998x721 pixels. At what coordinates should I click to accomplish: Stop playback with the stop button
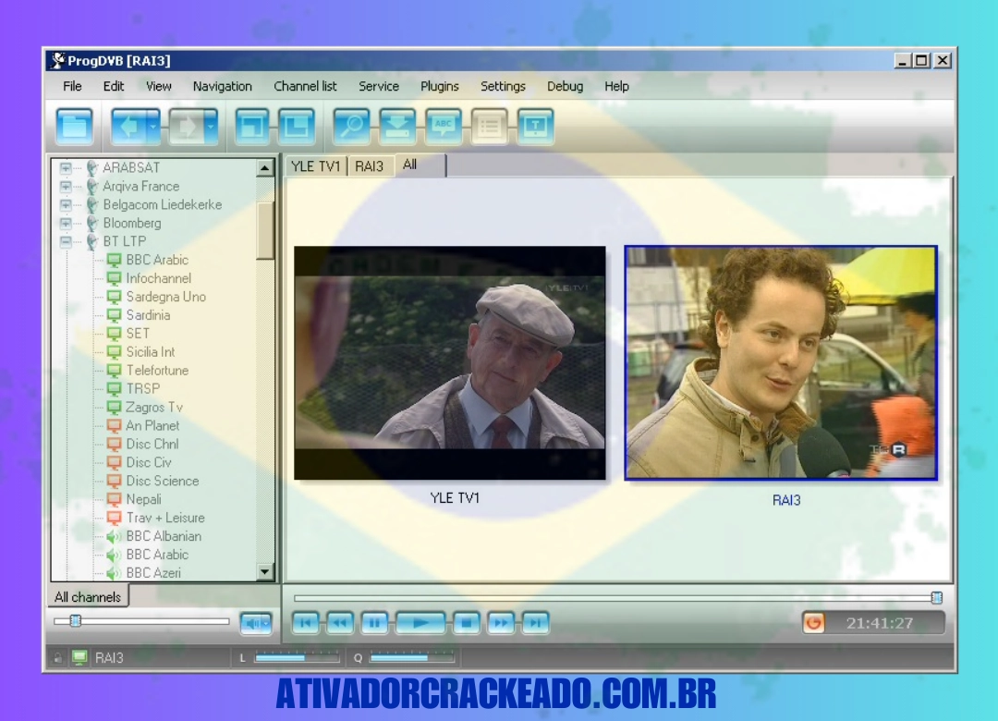pos(467,622)
